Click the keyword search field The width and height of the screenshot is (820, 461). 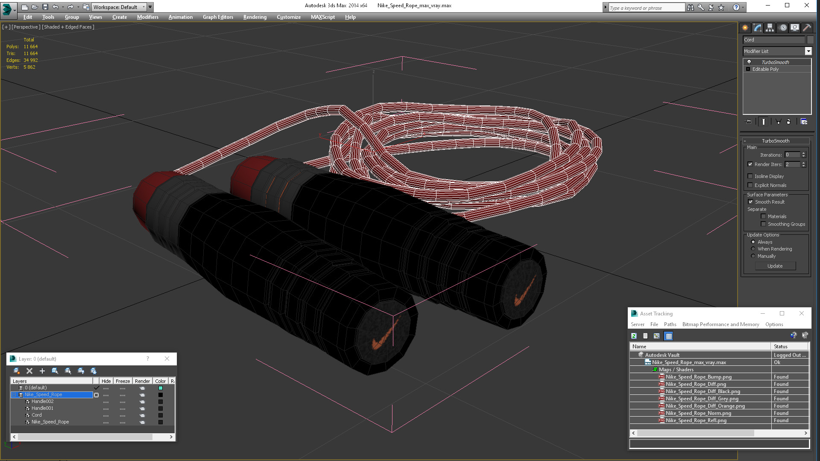coord(647,8)
